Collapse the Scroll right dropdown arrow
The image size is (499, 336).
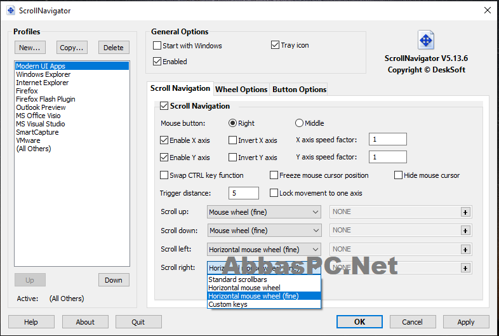pyautogui.click(x=316, y=268)
